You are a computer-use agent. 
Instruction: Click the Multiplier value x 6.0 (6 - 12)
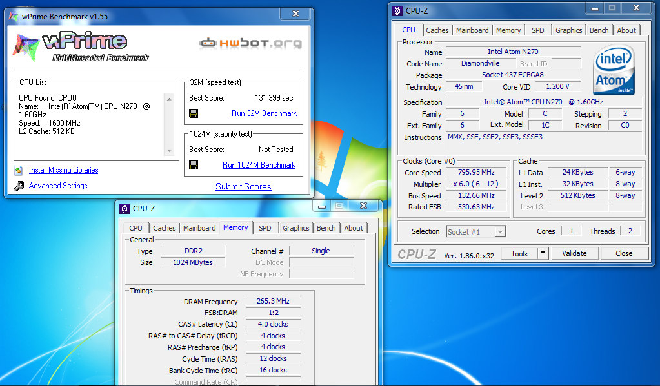(477, 184)
